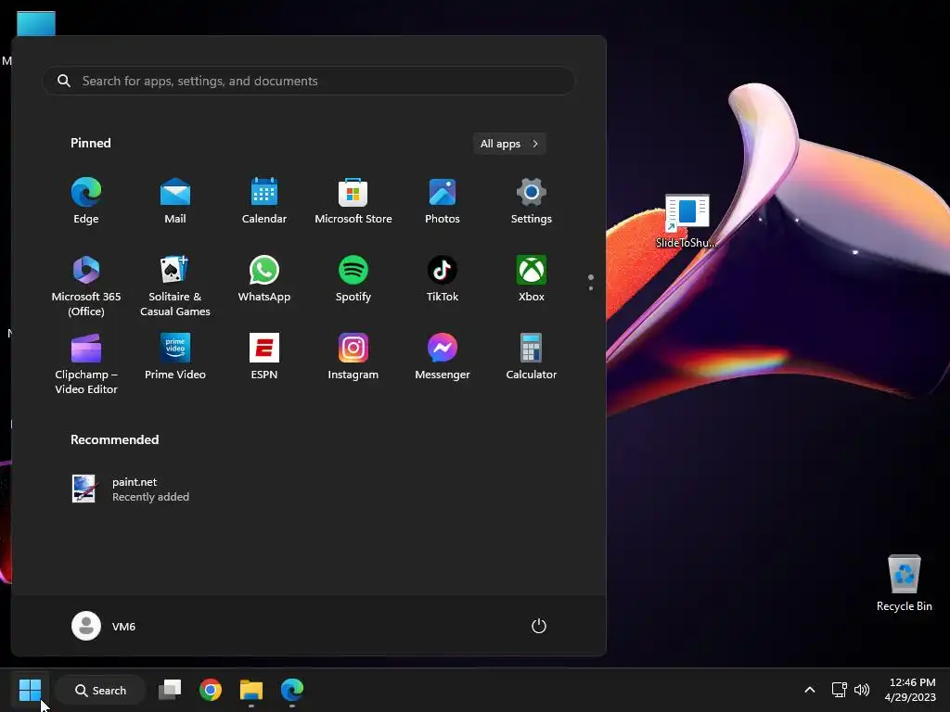Launch the Xbox app
950x712 pixels.
click(532, 279)
